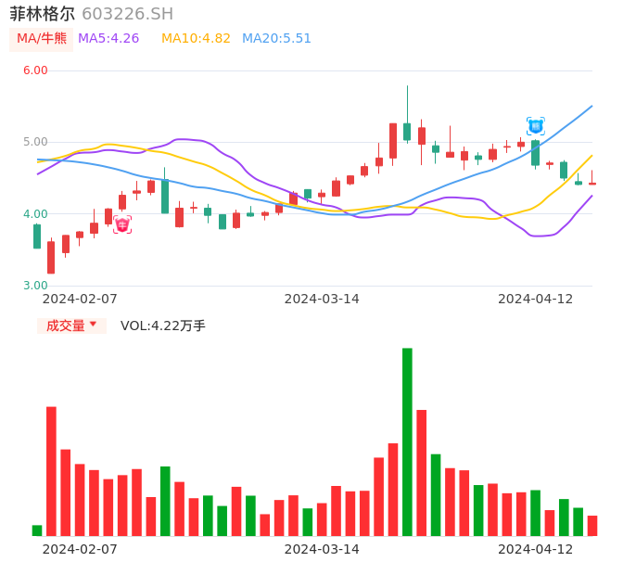This screenshot has height=562, width=636.
Task: Click the 2024-03-14 date label on price chart
Action: [x=322, y=299]
